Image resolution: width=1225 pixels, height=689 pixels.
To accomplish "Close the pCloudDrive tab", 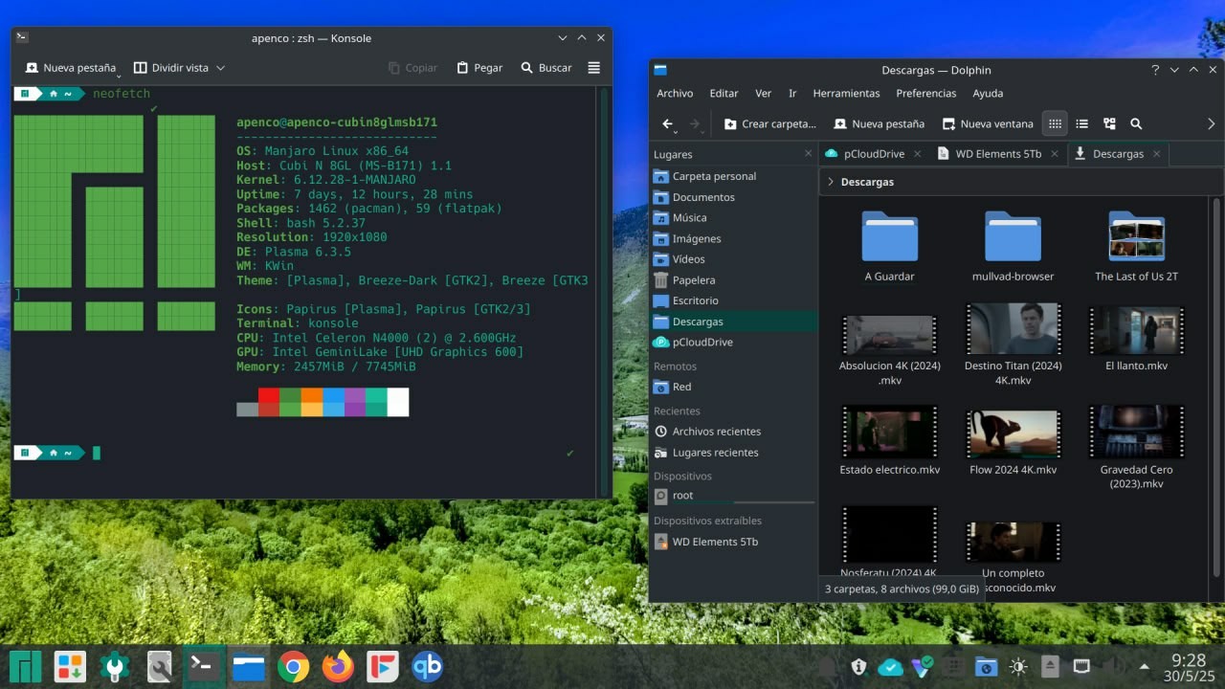I will pos(918,153).
